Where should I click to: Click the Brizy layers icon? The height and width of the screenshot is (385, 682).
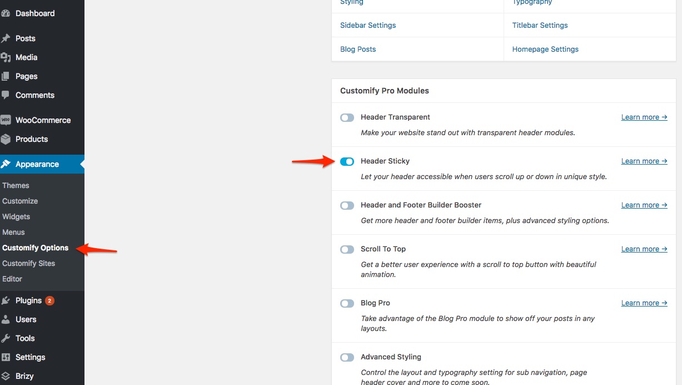click(x=6, y=376)
